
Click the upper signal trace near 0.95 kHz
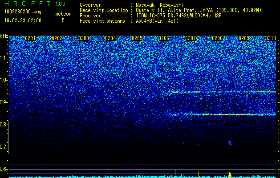tap(223, 92)
